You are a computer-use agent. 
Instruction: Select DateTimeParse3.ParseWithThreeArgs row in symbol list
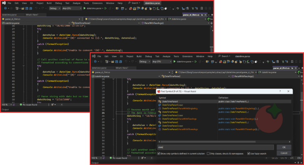(x=224, y=129)
